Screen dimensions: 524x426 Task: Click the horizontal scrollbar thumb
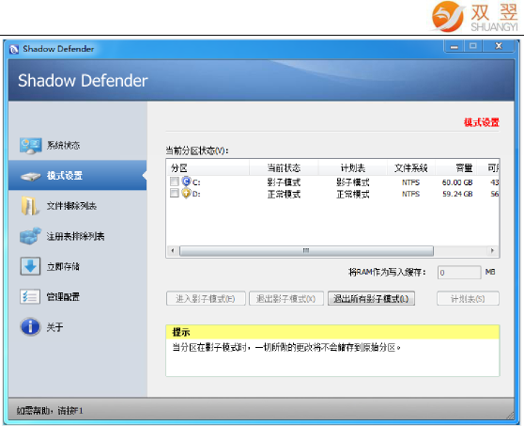[306, 251]
